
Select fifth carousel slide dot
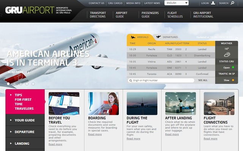(x=33, y=84)
